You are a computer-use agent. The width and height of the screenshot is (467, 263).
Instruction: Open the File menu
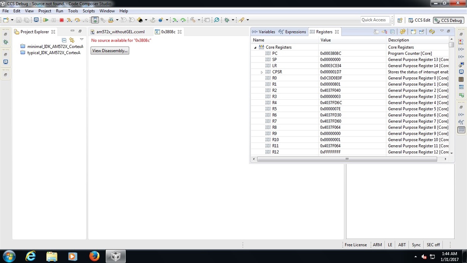tap(5, 11)
